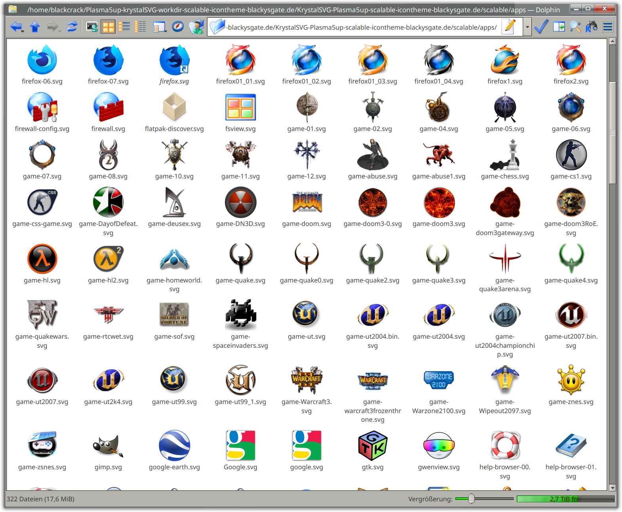
Task: Select game-sof.svg Soldier of Fortune icon
Action: click(174, 315)
